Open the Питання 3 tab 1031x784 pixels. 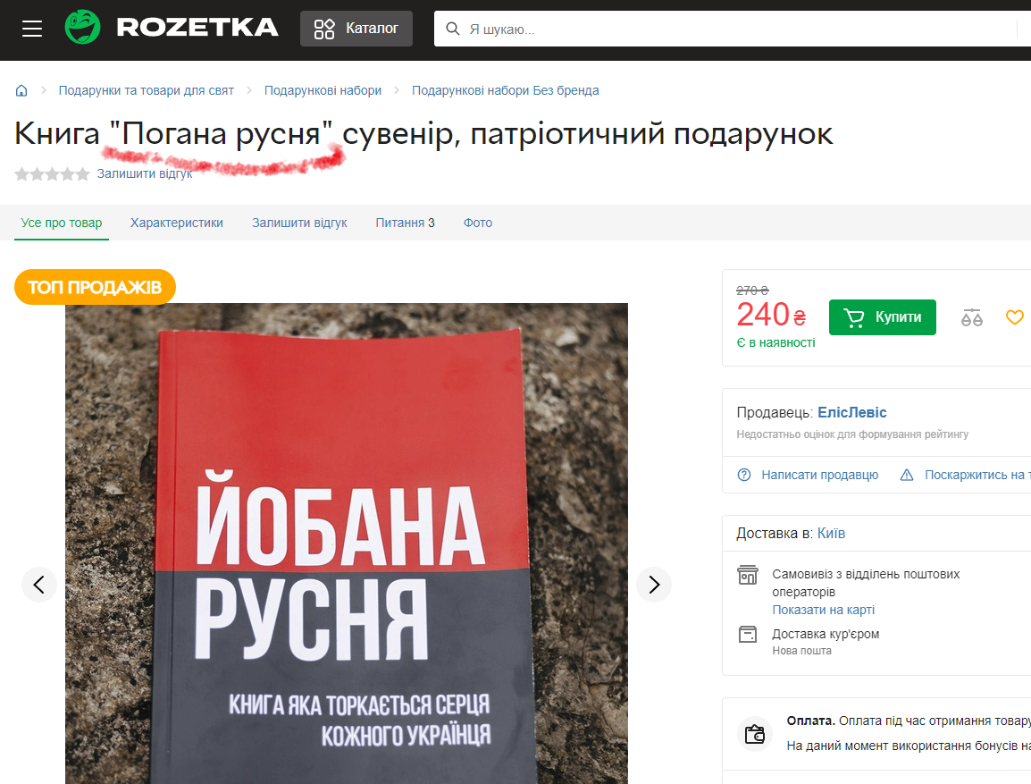[405, 223]
